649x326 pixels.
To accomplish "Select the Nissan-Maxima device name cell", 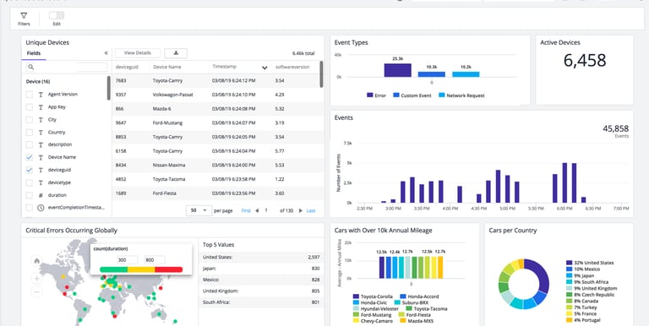I will click(169, 165).
